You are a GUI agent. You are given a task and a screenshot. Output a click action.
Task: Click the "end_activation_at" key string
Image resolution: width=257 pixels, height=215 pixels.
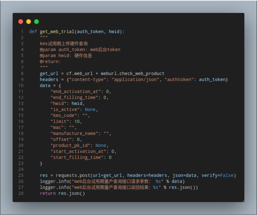[x=75, y=92]
